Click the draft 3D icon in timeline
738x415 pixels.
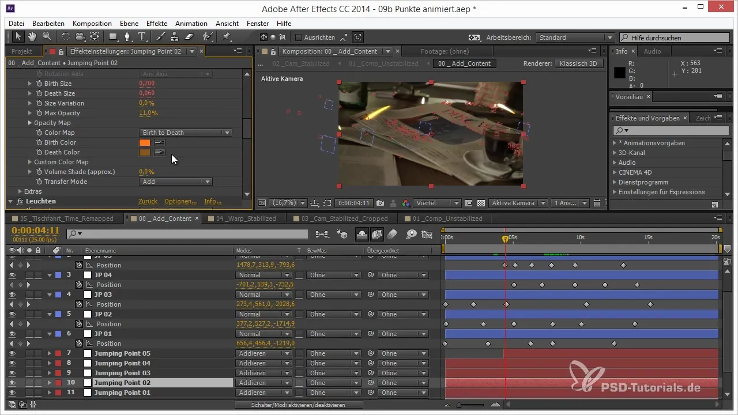342,234
